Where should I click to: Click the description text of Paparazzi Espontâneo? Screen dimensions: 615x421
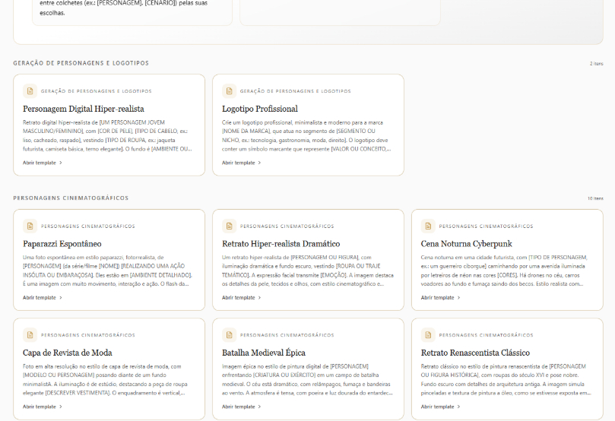point(107,271)
